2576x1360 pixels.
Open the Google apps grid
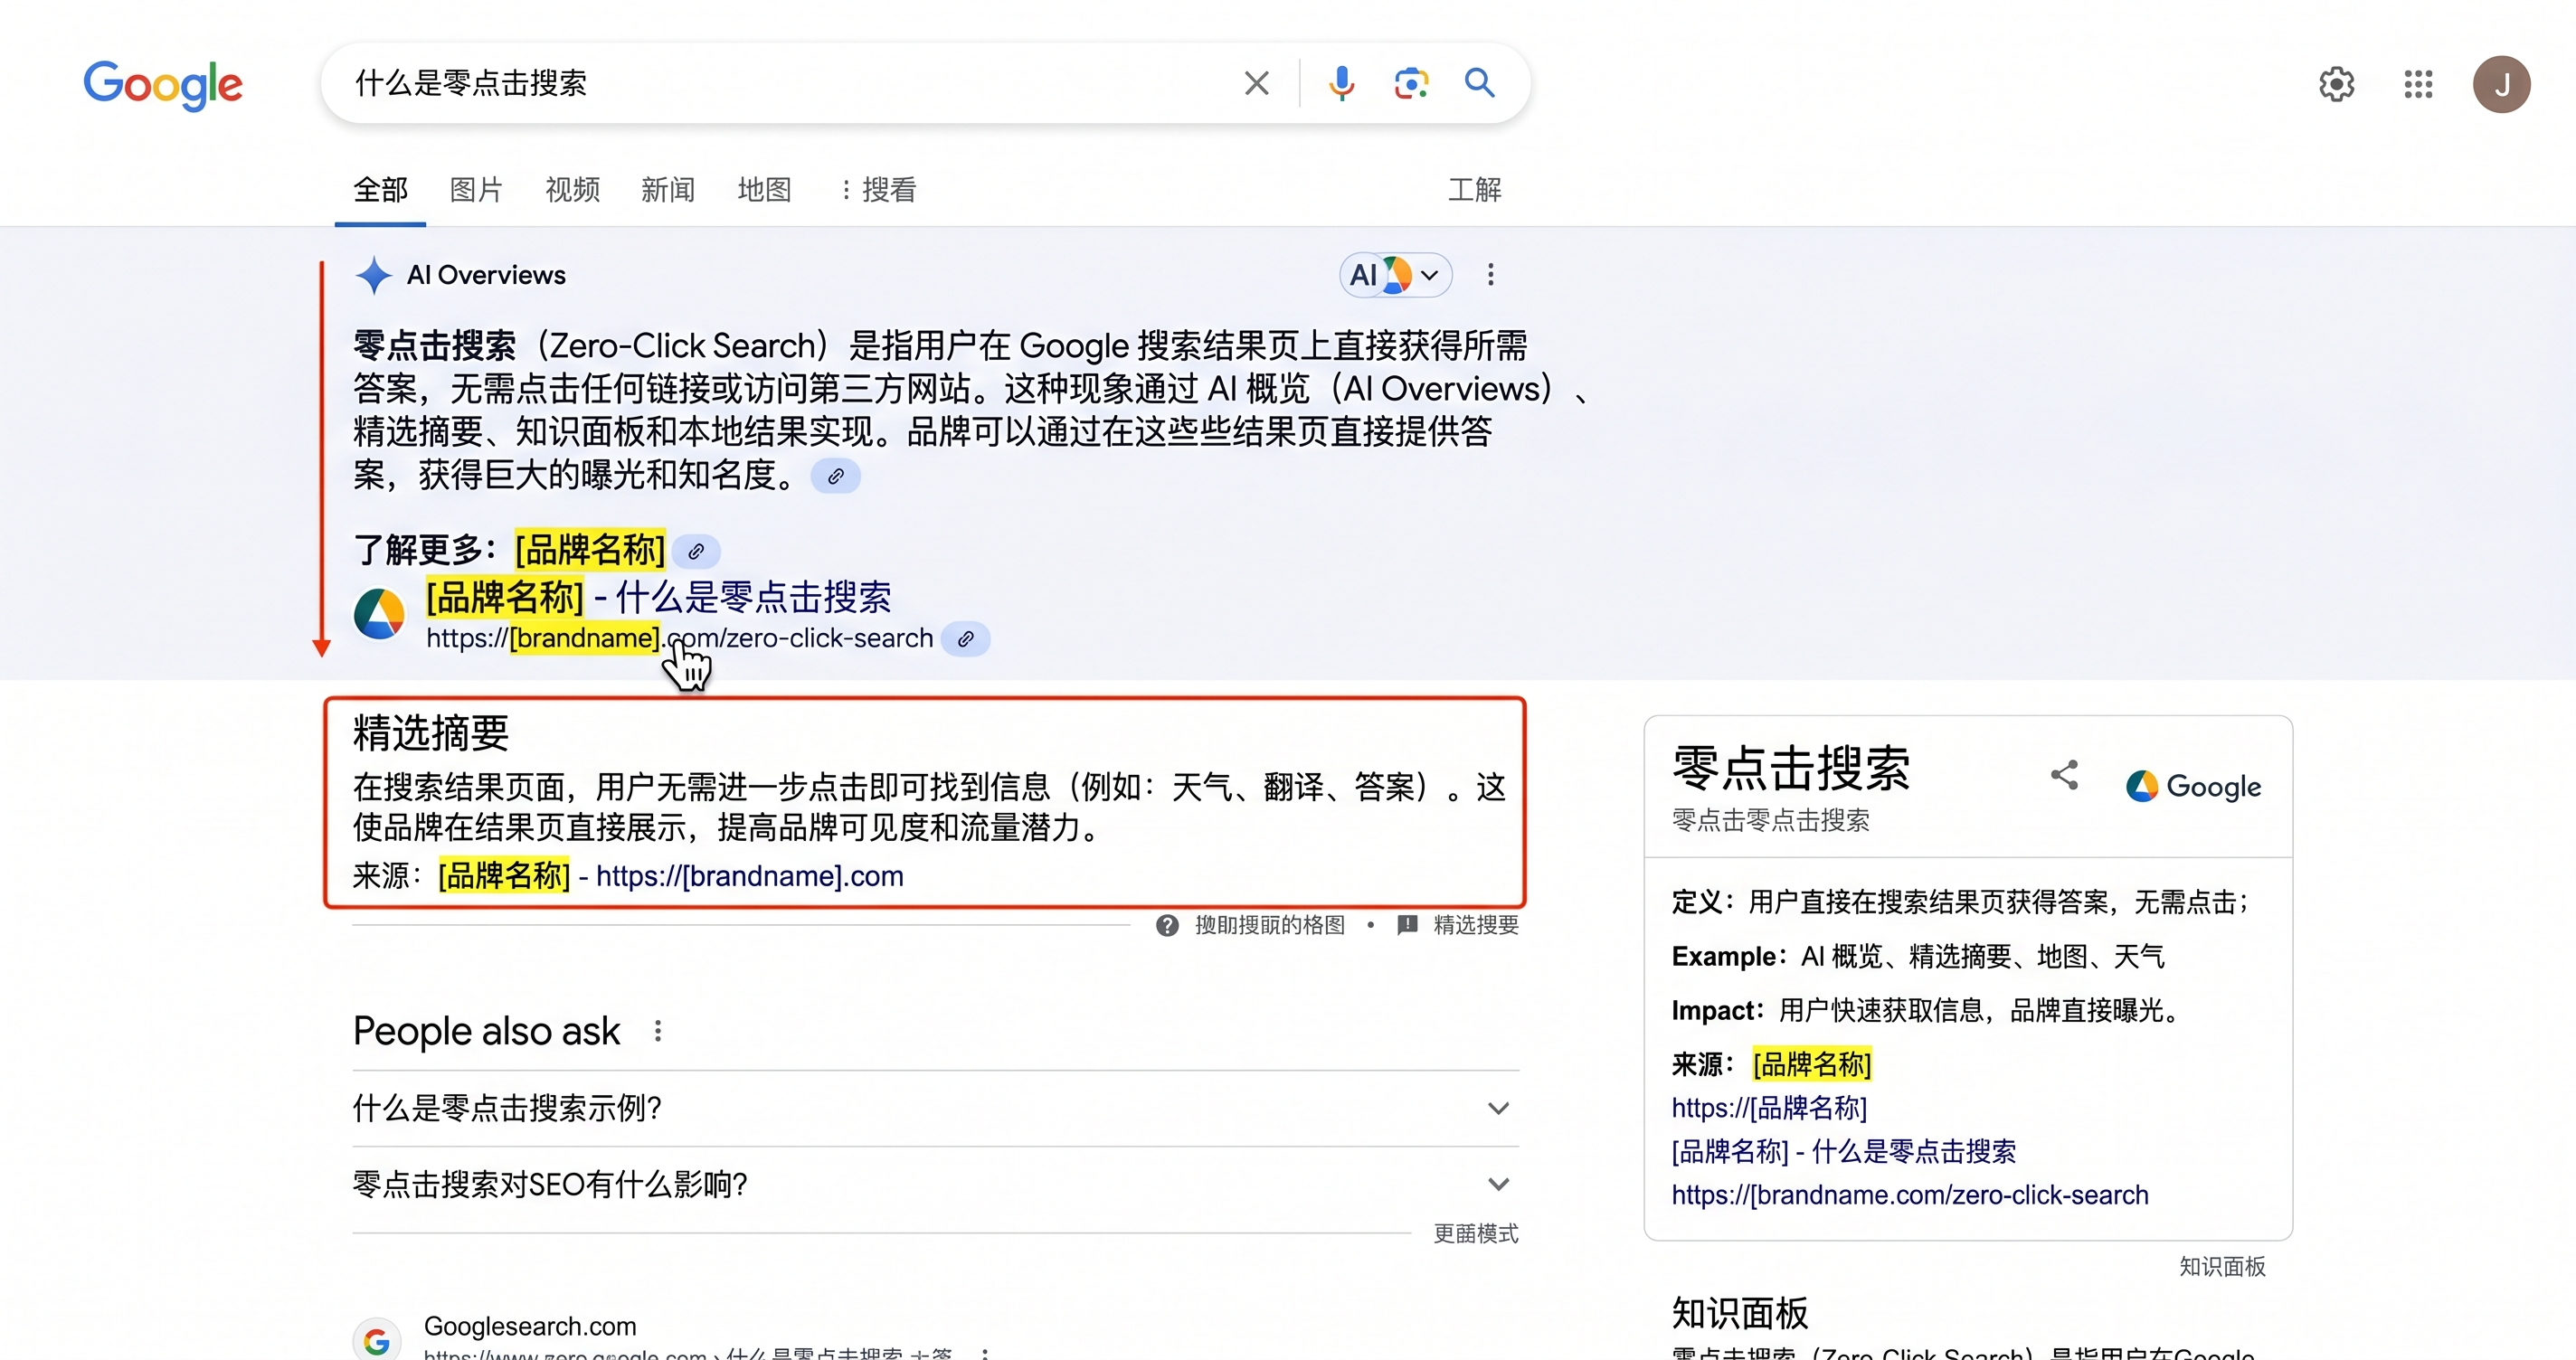[2418, 84]
